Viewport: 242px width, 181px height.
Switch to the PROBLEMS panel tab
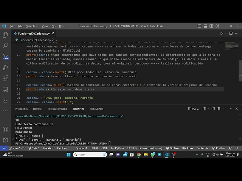tap(22, 109)
